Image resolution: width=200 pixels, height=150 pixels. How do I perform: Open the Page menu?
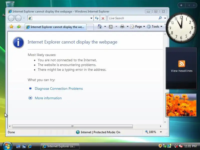pyautogui.click(x=138, y=26)
